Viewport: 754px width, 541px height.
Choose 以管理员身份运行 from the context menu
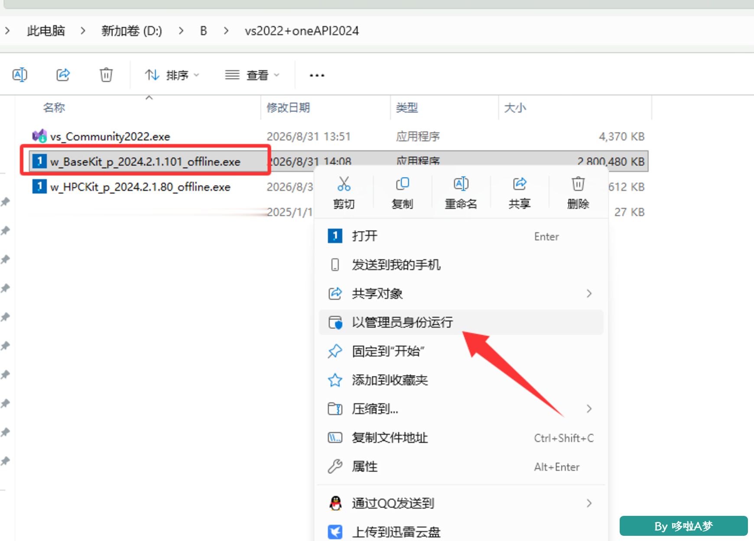tap(461, 322)
